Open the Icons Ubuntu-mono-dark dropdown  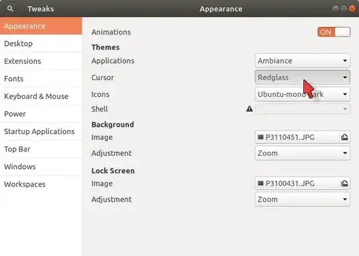[302, 94]
